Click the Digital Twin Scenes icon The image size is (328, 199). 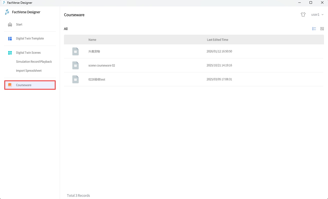10,53
